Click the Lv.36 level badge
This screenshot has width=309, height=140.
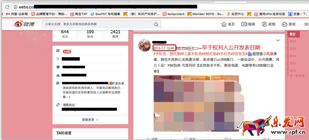[67, 52]
